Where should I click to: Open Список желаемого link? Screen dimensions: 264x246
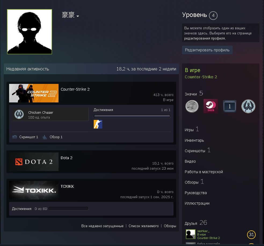coord(144,226)
